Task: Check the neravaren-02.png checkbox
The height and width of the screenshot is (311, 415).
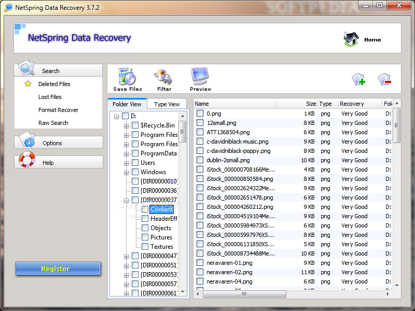Action: (x=200, y=272)
